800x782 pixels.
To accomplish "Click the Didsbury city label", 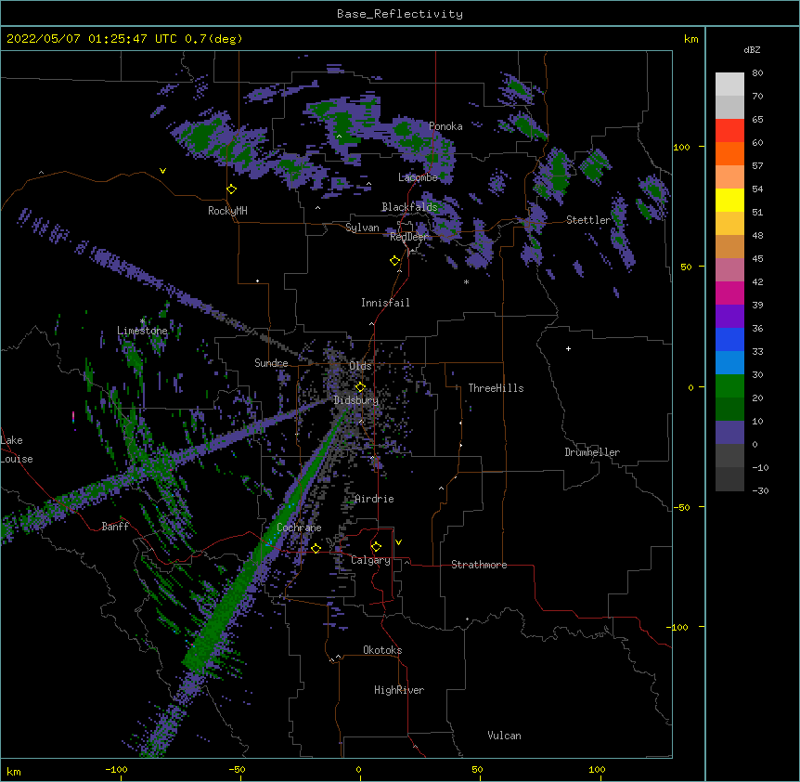I will [356, 400].
